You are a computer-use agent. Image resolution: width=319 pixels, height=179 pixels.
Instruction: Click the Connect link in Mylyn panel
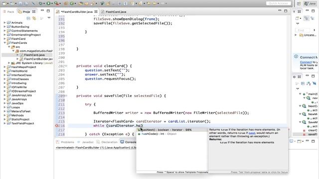[x=306, y=62]
